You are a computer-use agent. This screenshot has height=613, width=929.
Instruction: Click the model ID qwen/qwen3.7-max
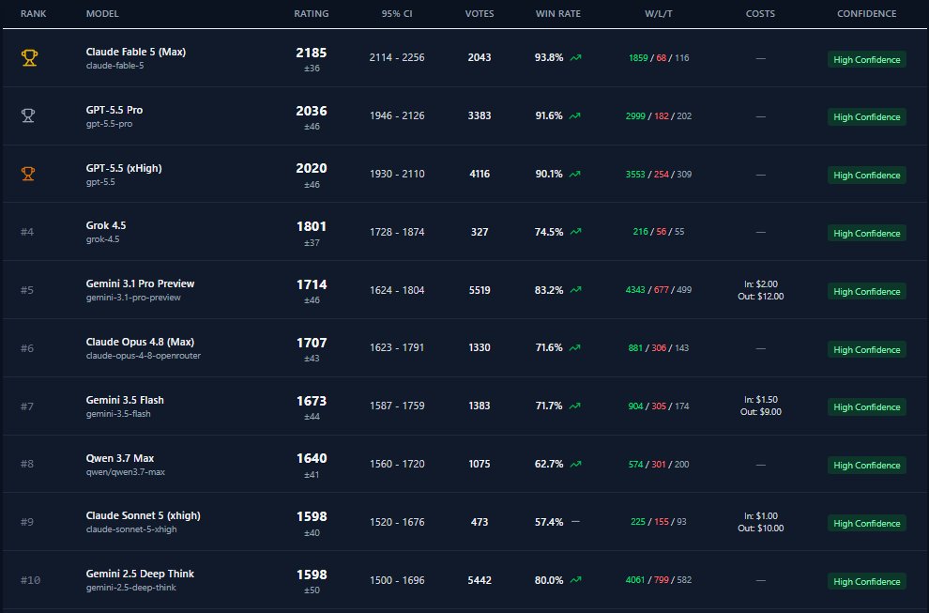coord(126,472)
